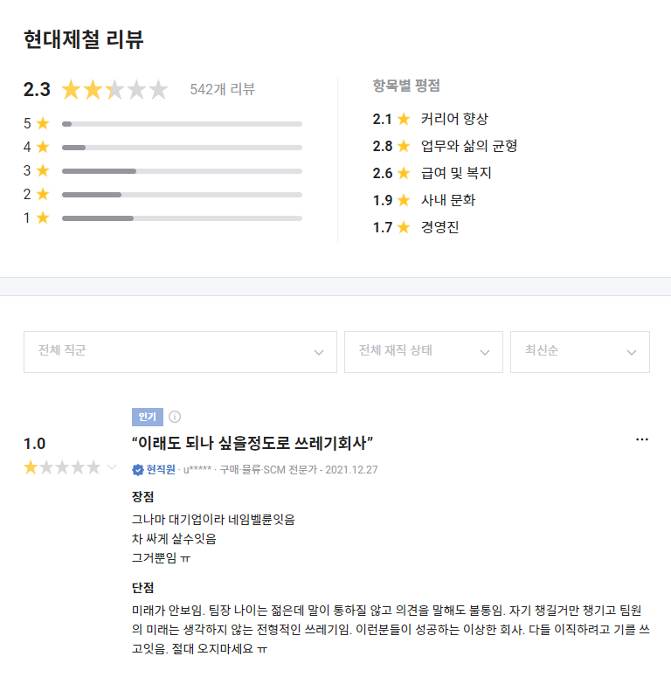Filter reviews by 5 star bar
The width and height of the screenshot is (671, 677).
click(182, 124)
